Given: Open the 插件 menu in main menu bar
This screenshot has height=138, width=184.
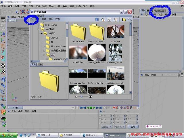Looking at the screenshot, I should 51,6.
